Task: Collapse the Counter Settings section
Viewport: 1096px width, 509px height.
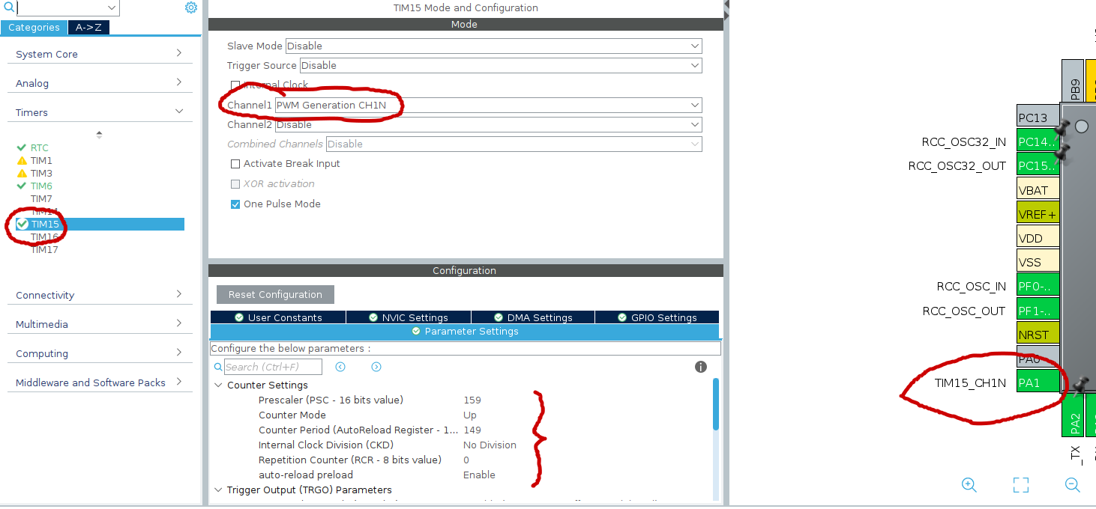Action: click(x=218, y=385)
